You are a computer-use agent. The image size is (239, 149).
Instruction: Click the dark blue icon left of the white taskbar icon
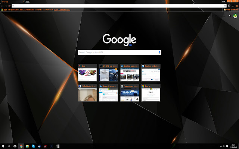pos(52,146)
